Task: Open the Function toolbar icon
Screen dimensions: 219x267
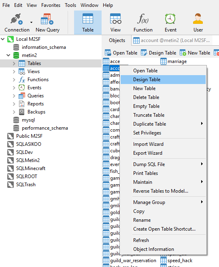Action: click(143, 19)
